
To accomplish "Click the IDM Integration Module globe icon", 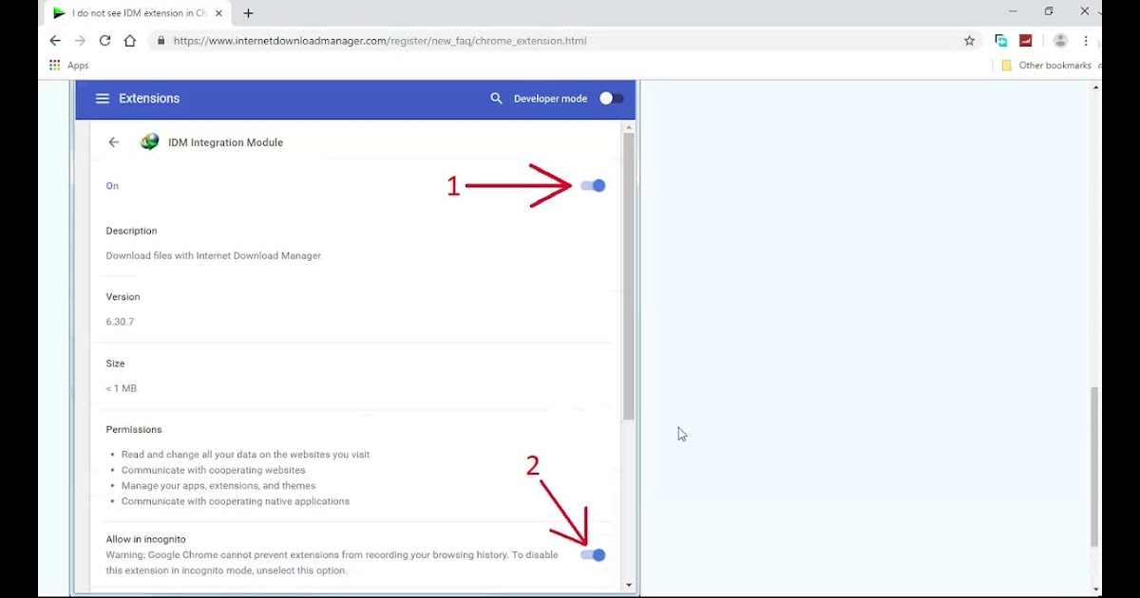I will click(x=149, y=142).
